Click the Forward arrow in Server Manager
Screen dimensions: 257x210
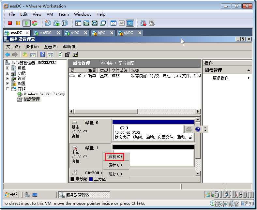[x=15, y=54]
